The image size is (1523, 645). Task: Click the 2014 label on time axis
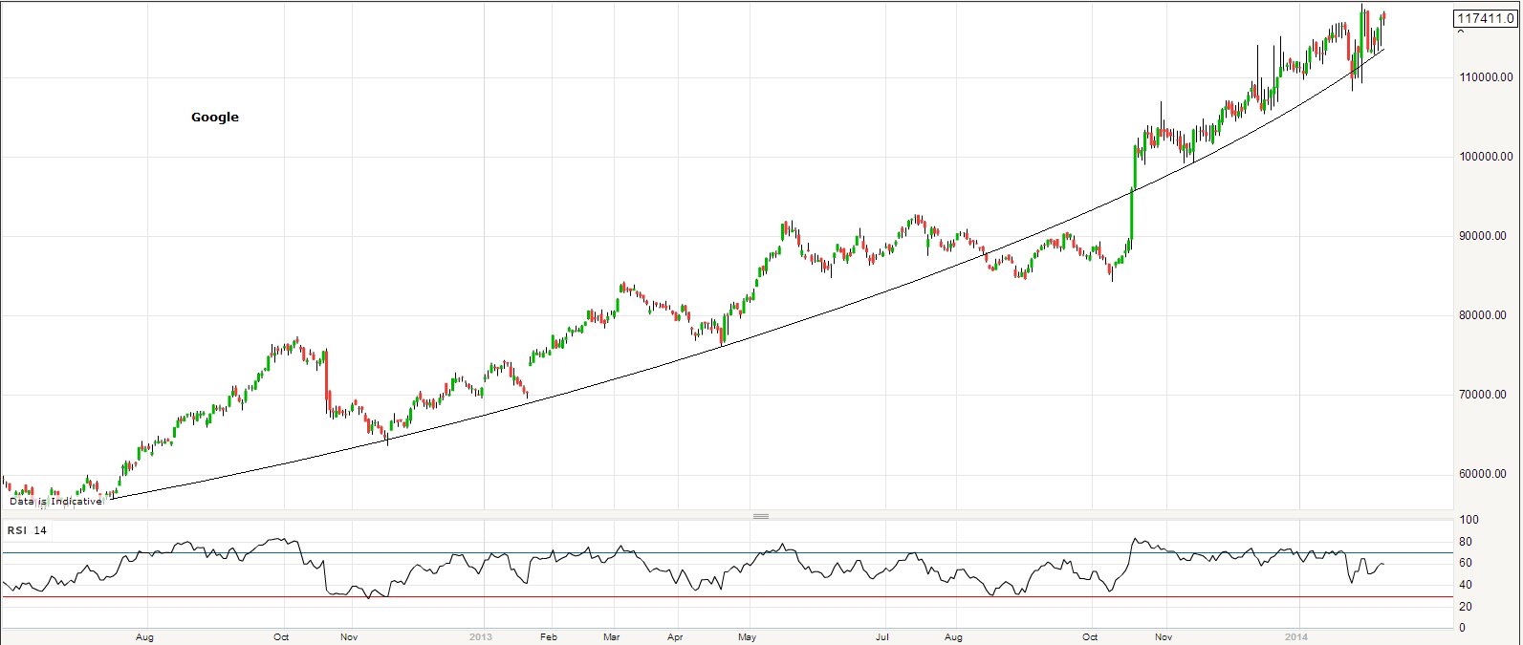(1295, 636)
